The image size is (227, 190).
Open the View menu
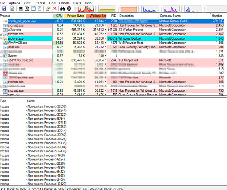click(x=27, y=3)
